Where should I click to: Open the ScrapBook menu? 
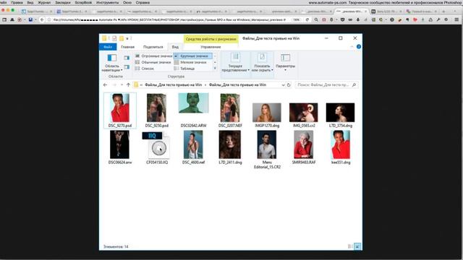[x=83, y=2]
